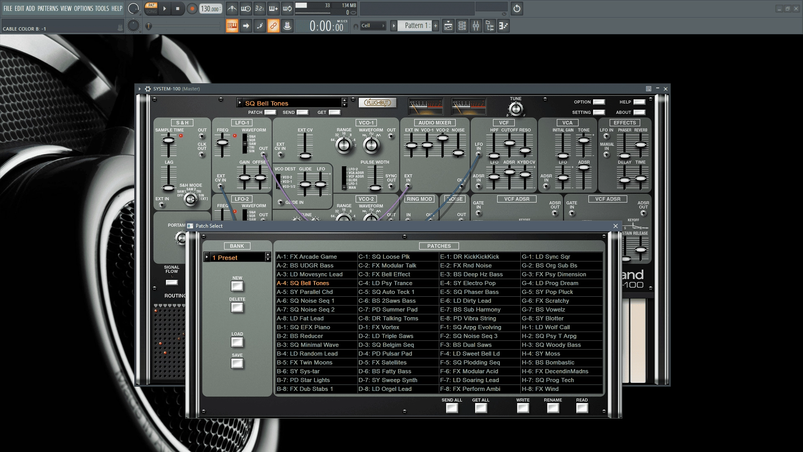Image resolution: width=803 pixels, height=452 pixels.
Task: Toggle the SIGNAL FLOW switch
Action: click(172, 282)
